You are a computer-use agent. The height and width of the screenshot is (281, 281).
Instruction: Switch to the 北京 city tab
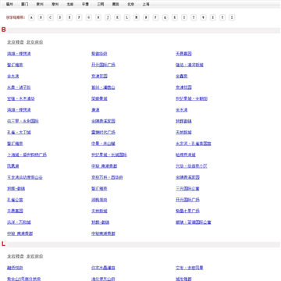point(131,5)
